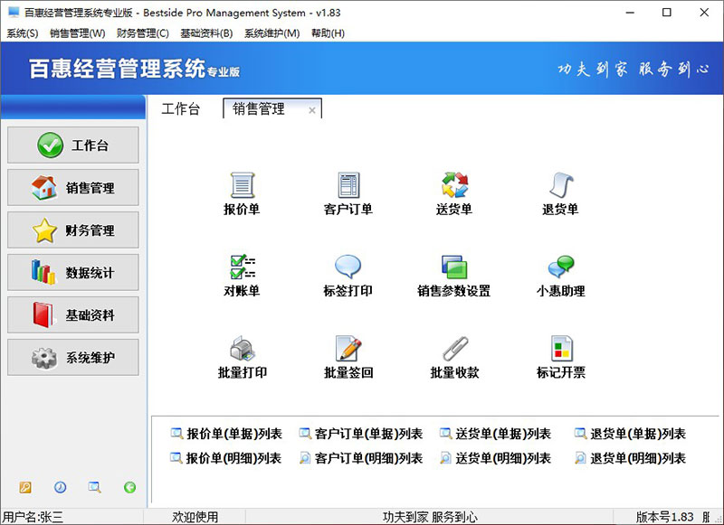Open 报价单(明细)列表 link

point(226,458)
